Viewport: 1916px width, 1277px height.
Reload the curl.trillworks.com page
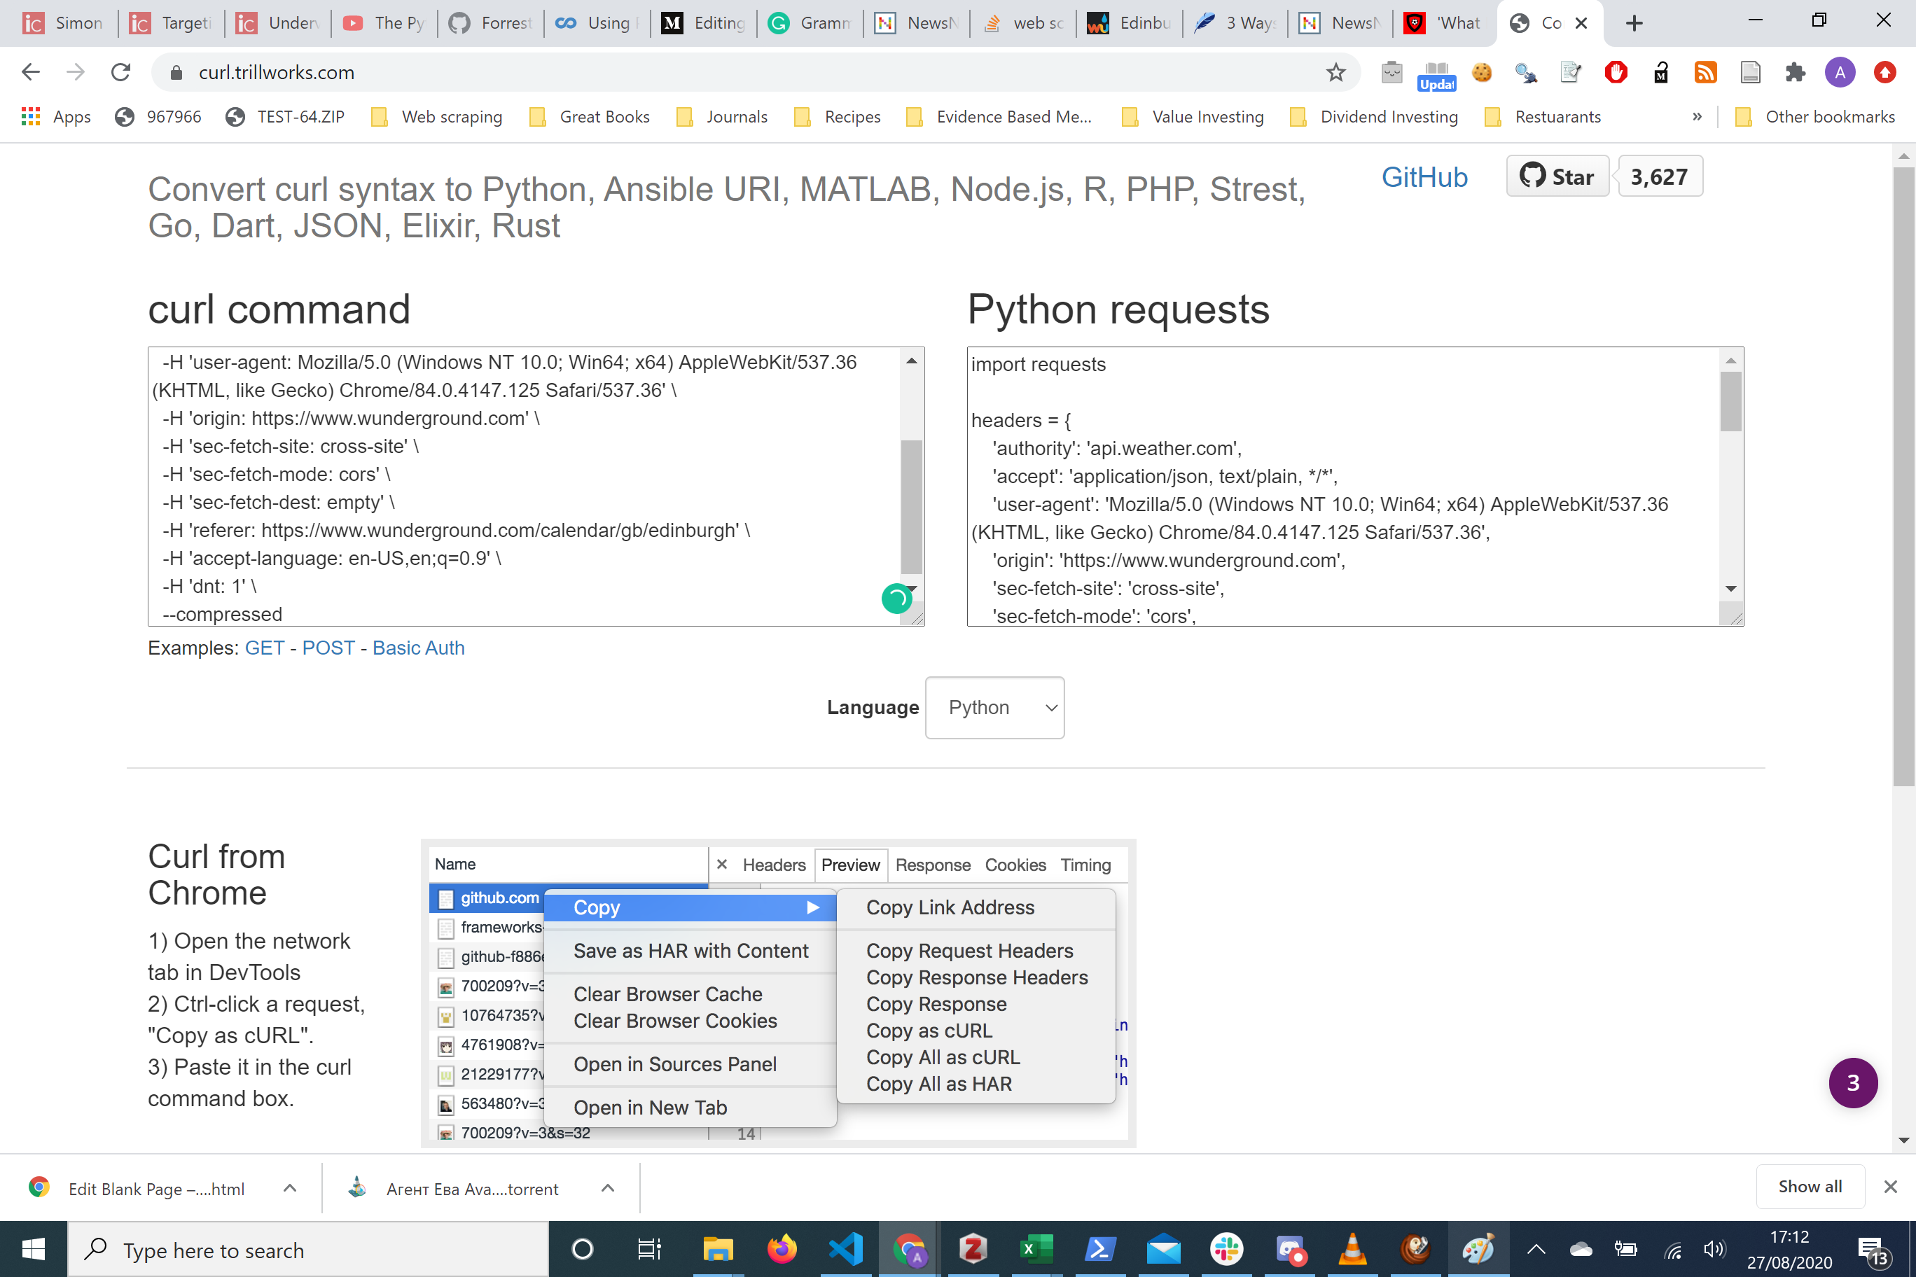coord(120,73)
